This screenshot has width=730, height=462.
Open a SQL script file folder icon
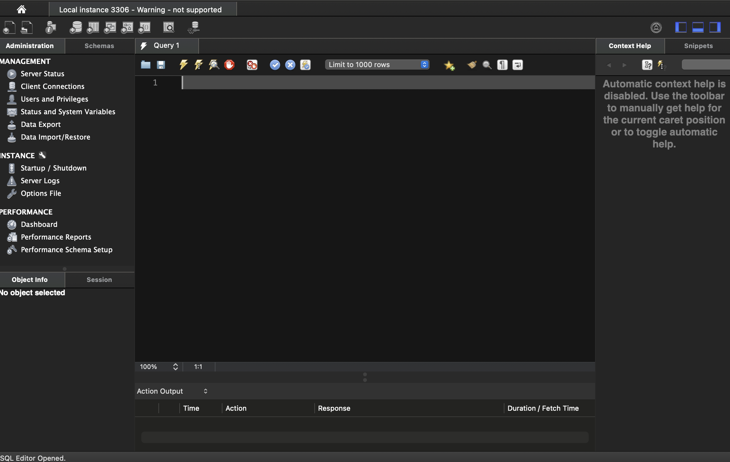point(145,65)
